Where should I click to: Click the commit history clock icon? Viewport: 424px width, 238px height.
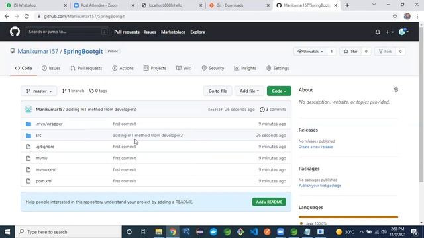tap(262, 110)
